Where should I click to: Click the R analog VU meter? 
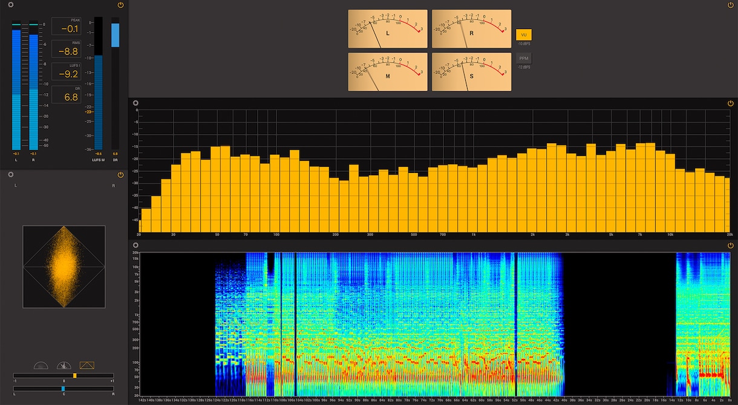tap(471, 29)
